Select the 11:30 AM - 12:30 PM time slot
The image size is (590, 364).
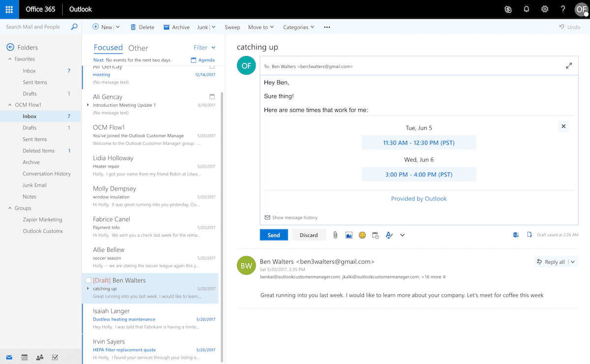click(419, 142)
